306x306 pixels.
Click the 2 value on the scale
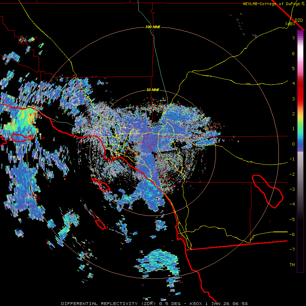293,114
